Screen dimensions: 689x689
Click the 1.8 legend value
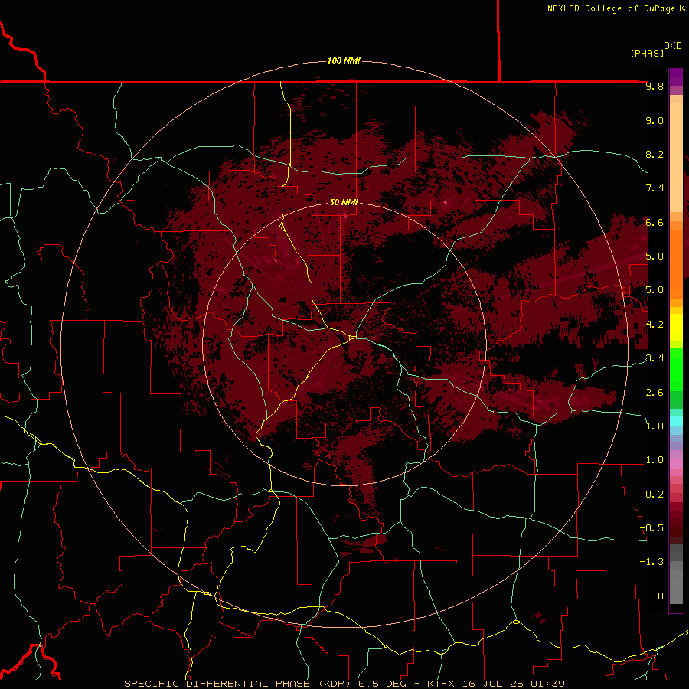tap(655, 426)
